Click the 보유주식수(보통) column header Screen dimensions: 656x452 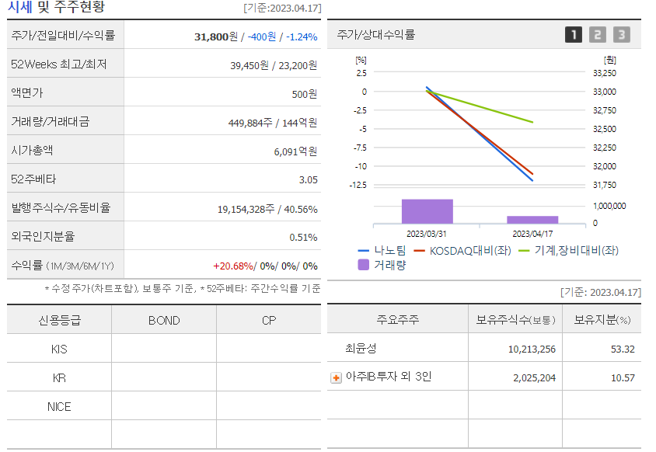(x=515, y=320)
